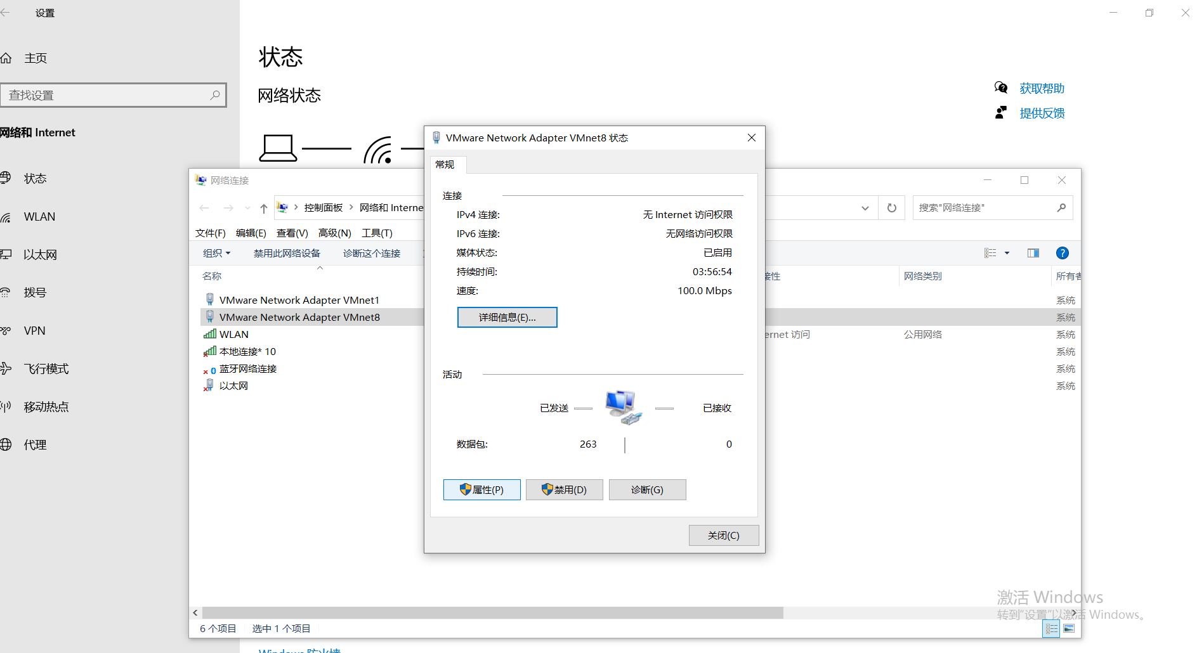
Task: Switch to large icons view in status bar
Action: pos(1069,629)
